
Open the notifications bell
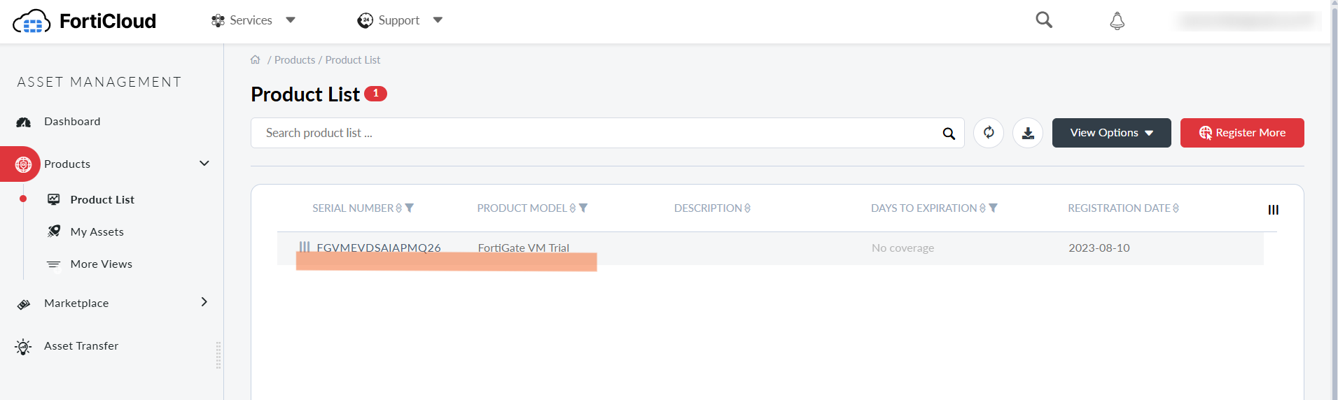[1117, 21]
